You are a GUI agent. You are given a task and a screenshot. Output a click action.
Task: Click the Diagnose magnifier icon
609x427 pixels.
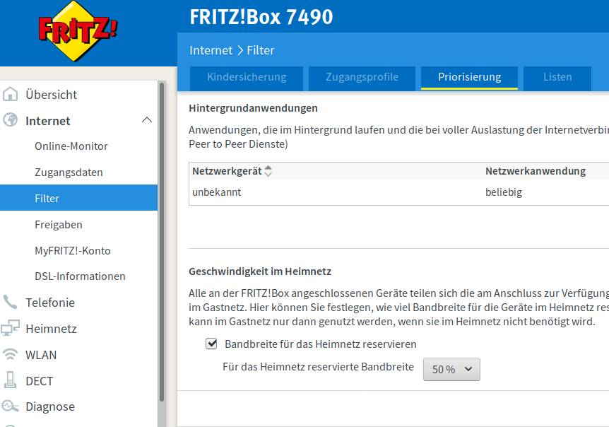pyautogui.click(x=10, y=406)
